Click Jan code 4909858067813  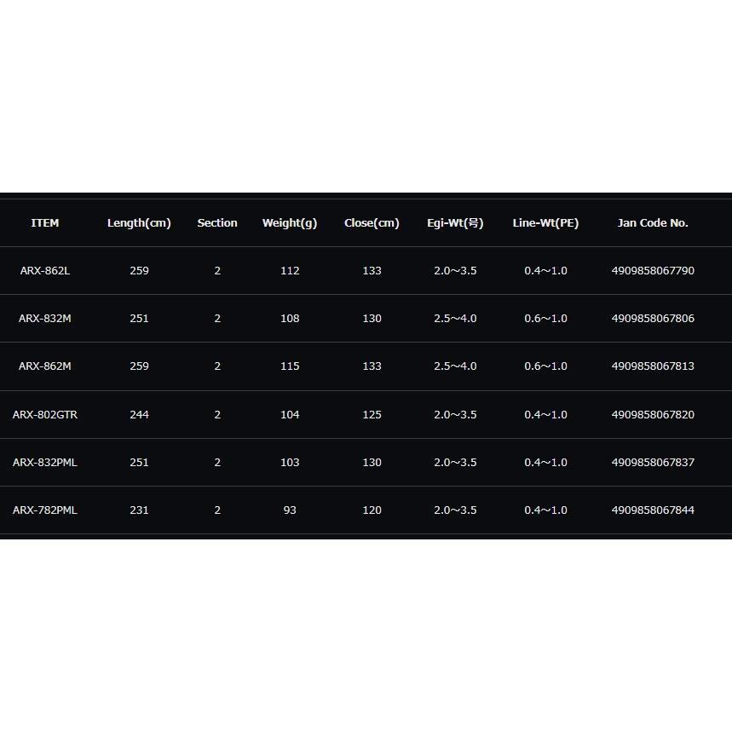(x=653, y=366)
